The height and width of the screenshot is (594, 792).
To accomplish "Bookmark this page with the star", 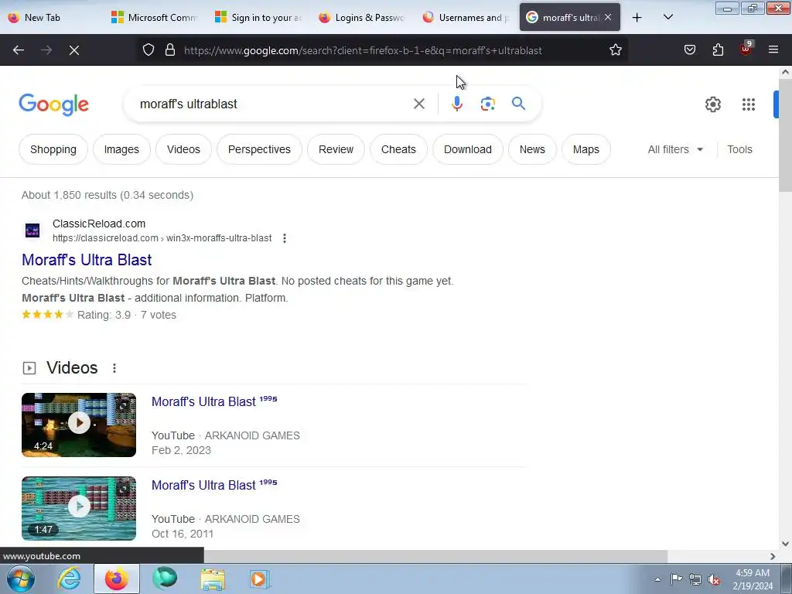I will coord(615,50).
